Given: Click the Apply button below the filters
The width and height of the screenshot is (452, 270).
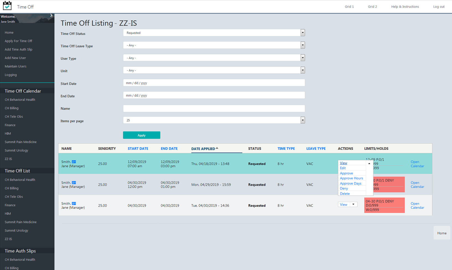Looking at the screenshot, I should (142, 135).
